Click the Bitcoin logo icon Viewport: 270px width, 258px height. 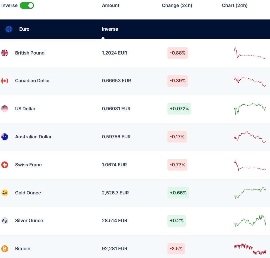(5, 249)
